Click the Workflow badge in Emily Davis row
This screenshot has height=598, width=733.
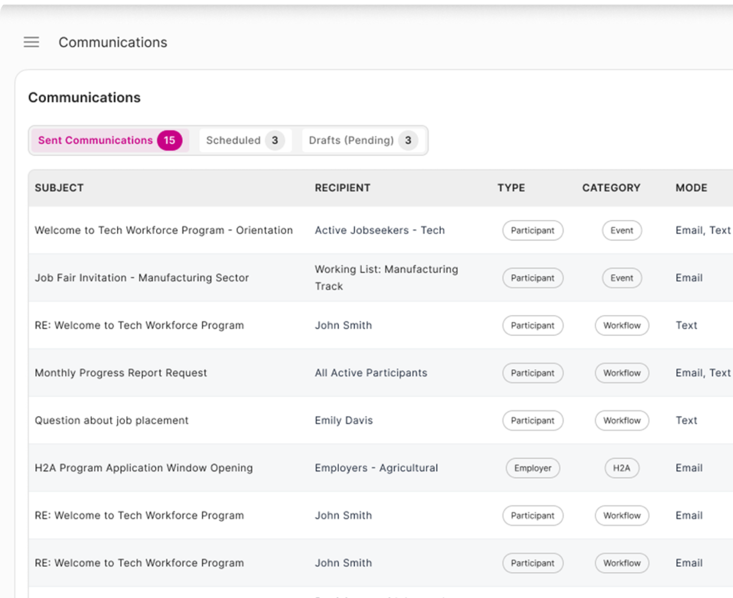click(622, 421)
